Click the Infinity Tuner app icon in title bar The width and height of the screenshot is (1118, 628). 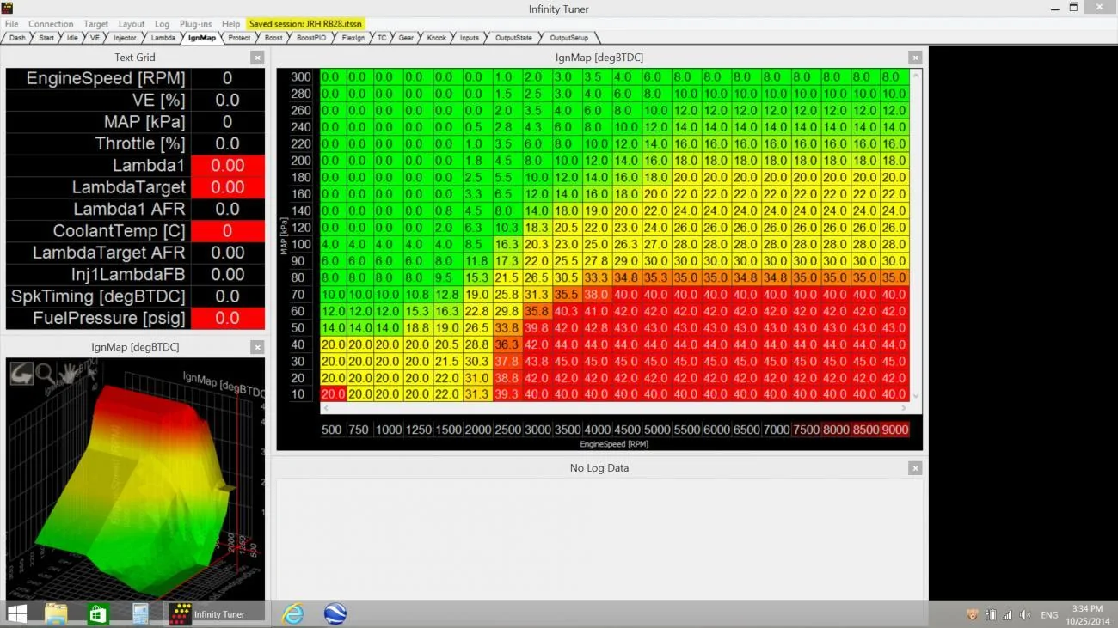point(7,8)
